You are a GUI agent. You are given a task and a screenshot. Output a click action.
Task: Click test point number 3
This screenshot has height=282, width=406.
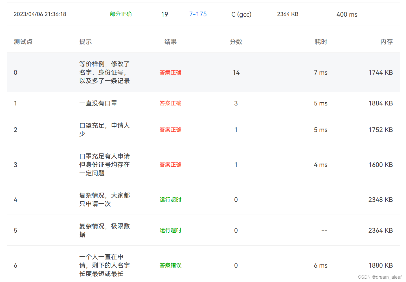coord(16,165)
